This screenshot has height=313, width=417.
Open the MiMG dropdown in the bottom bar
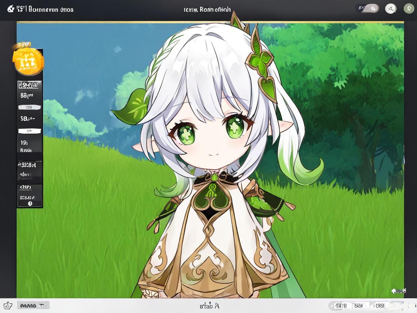[x=33, y=306]
